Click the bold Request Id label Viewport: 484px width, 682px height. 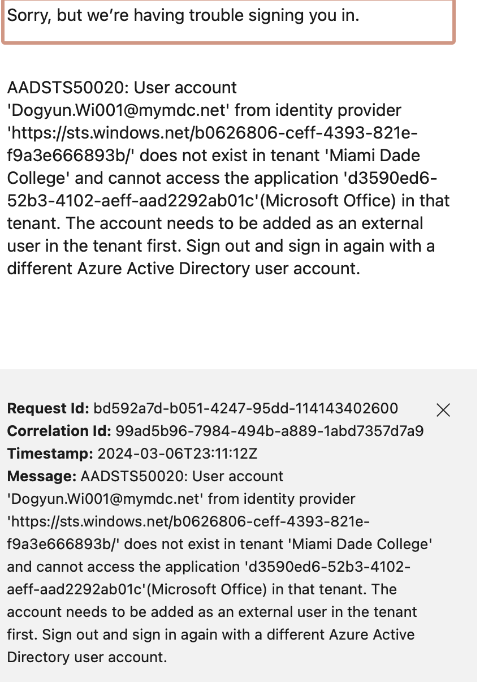(48, 408)
